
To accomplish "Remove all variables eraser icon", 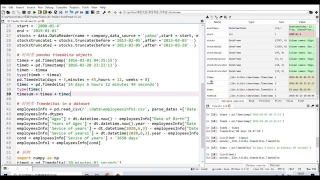I will (x=221, y=17).
